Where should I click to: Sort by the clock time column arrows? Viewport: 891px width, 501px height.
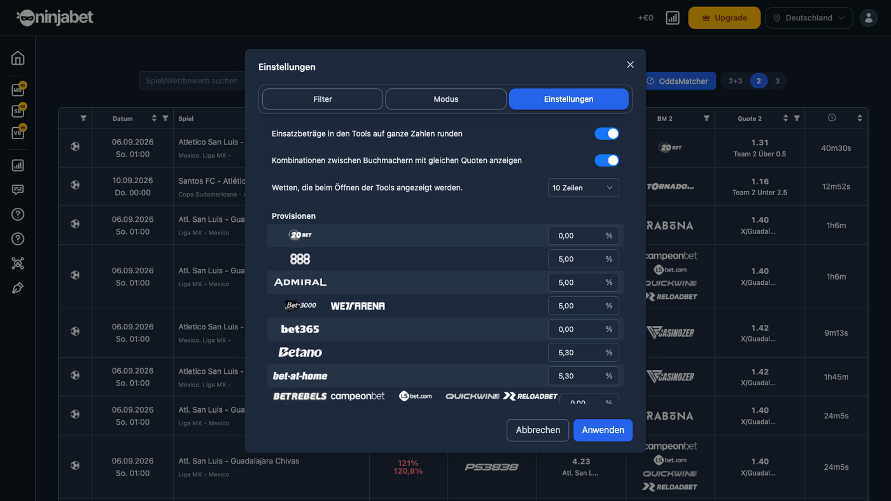tap(860, 118)
